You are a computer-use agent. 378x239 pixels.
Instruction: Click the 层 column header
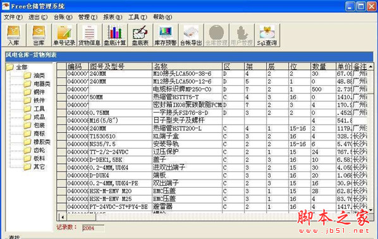coord(277,66)
